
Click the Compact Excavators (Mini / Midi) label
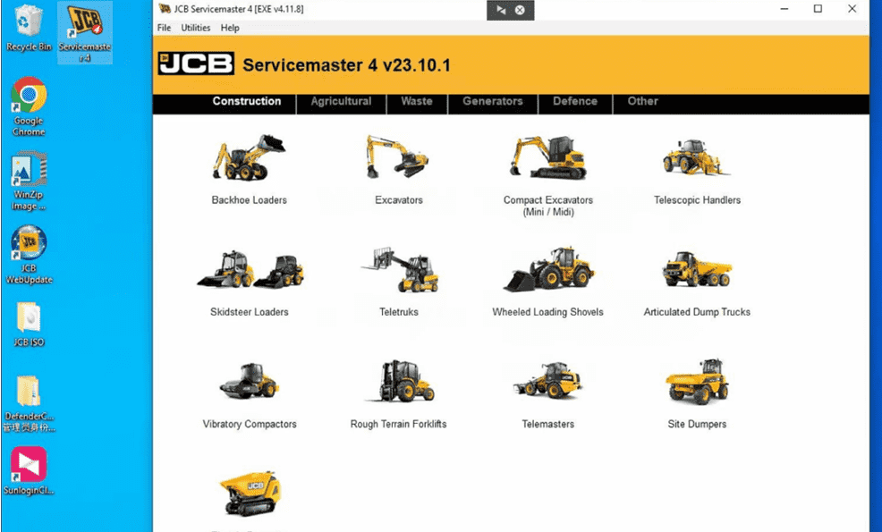tap(548, 206)
